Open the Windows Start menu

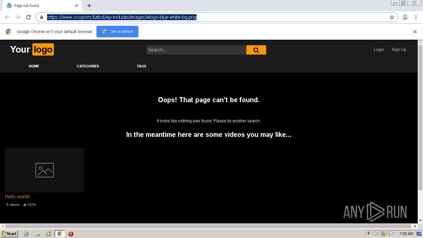(x=9, y=234)
